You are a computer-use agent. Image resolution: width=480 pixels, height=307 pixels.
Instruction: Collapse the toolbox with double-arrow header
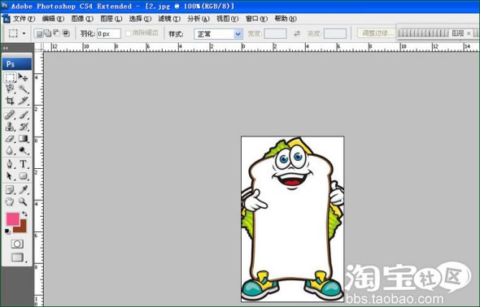tap(6, 48)
